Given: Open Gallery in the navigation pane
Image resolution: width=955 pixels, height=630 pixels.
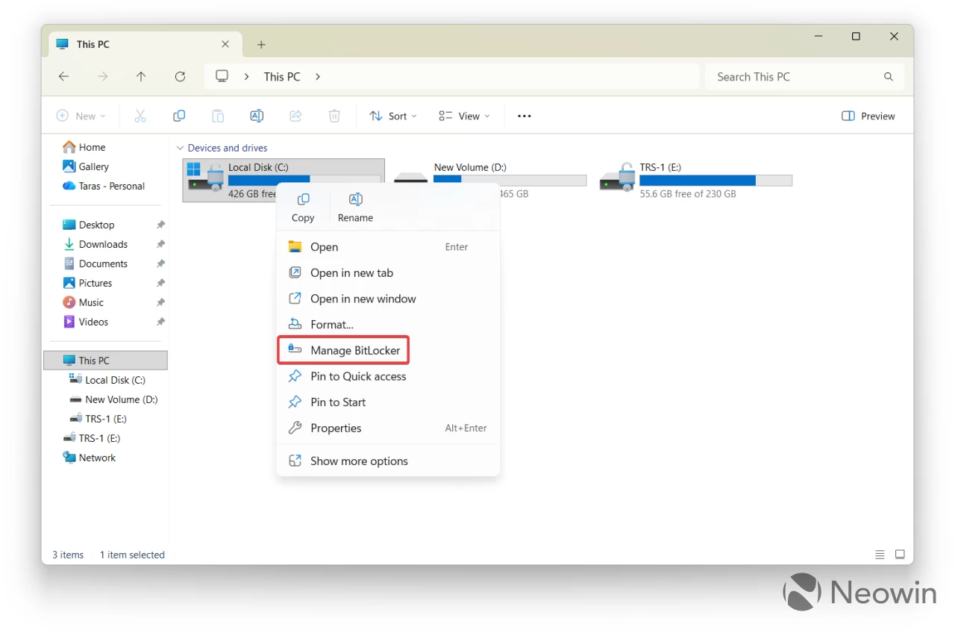Looking at the screenshot, I should pos(86,166).
